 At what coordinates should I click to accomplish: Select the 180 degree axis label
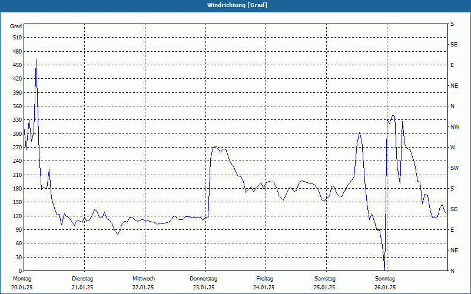18,188
